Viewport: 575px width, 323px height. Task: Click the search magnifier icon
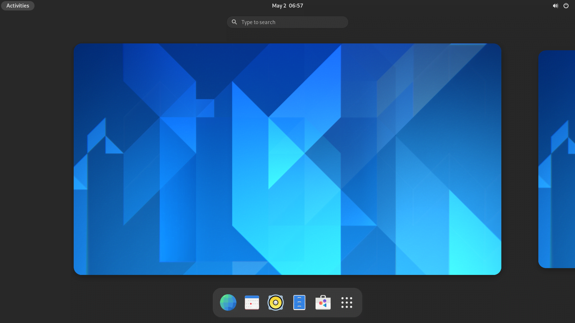click(x=234, y=22)
